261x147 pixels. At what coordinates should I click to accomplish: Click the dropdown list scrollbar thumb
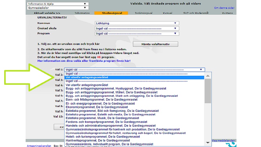pyautogui.click(x=208, y=91)
